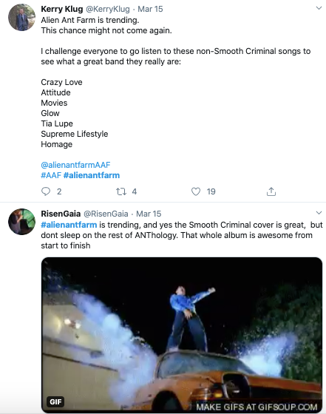Open the @alienantfarmAAF mention link

[75, 165]
